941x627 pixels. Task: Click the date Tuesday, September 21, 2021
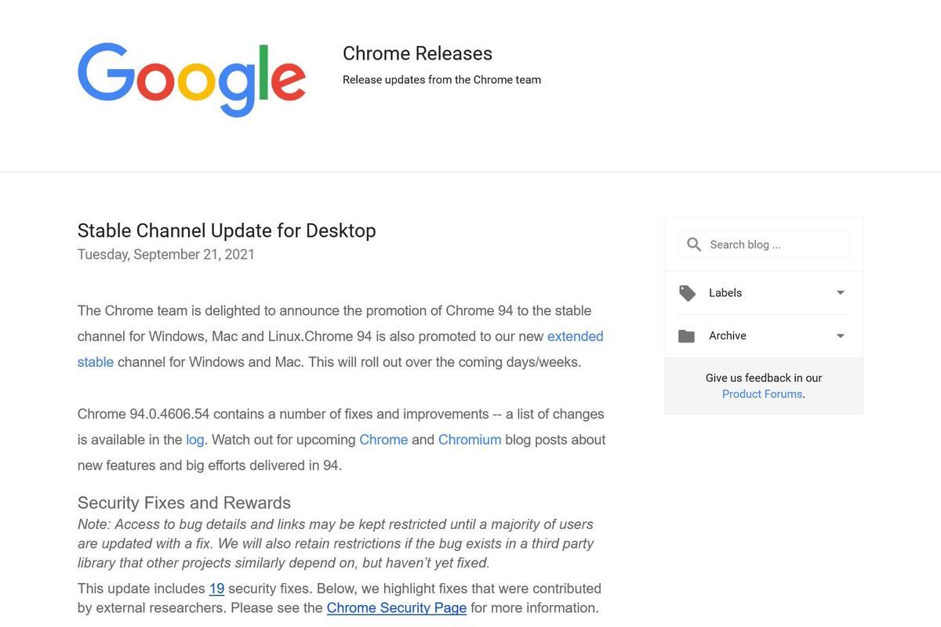166,255
